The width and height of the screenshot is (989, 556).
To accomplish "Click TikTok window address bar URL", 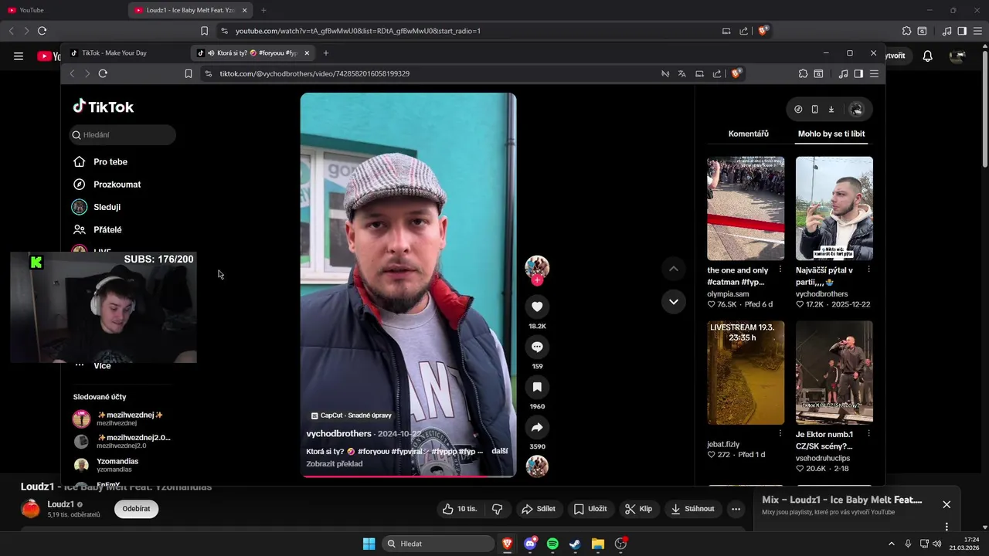I will pyautogui.click(x=314, y=73).
